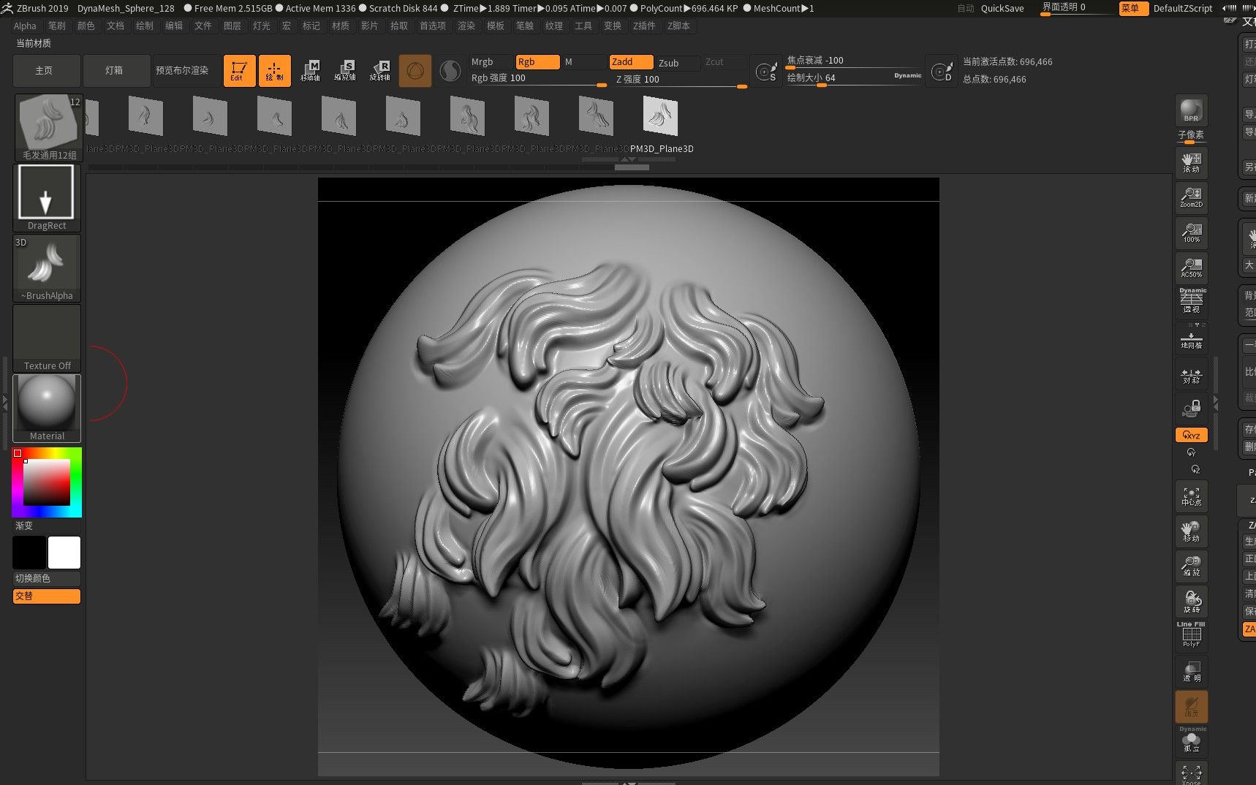The image size is (1256, 785).
Task: Toggle the 透视 perspective view icon
Action: tap(1191, 301)
